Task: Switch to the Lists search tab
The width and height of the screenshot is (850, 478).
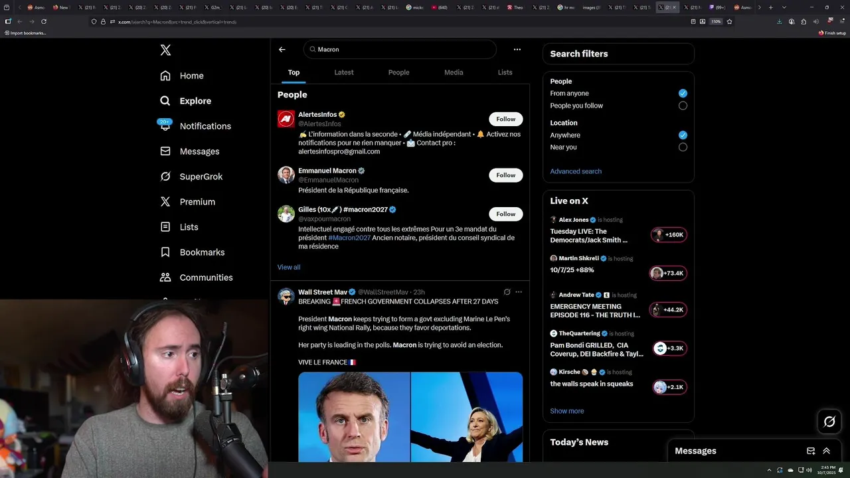Action: 505,72
